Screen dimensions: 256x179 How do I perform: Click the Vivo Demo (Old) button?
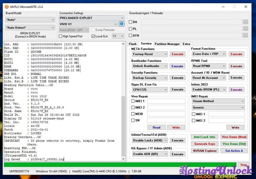click(234, 144)
